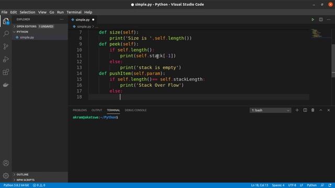335x188 pixels.
Task: Click the code minimap preview
Action: point(317,33)
